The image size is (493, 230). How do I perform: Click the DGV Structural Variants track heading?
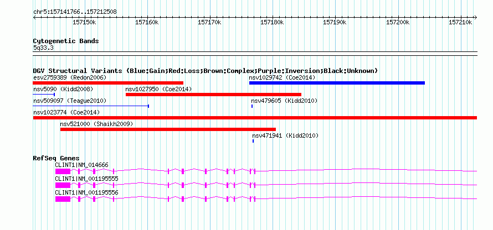(x=206, y=71)
